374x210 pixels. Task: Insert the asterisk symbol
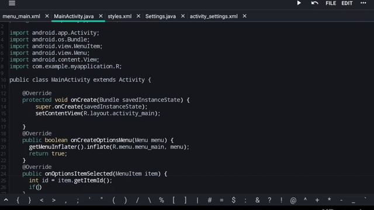coord(329,199)
